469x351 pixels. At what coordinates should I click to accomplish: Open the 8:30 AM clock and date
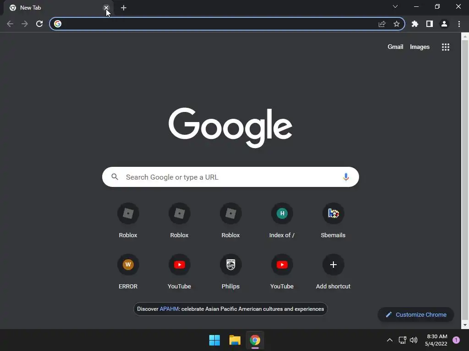436,340
